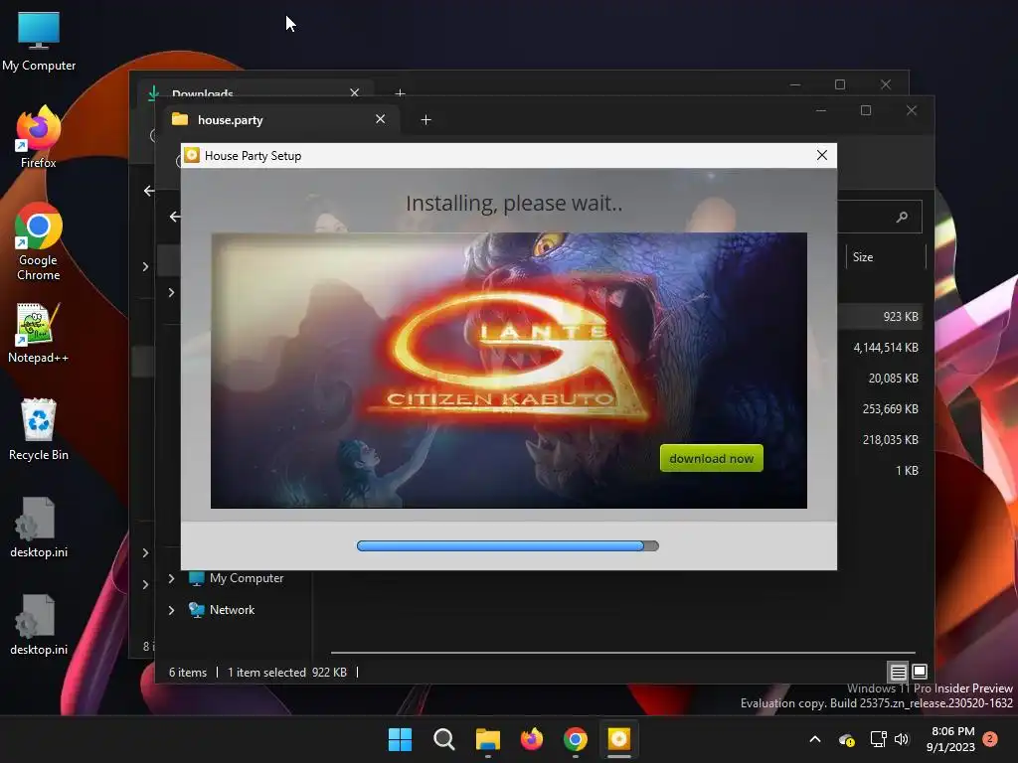Launch Firefox from desktop shortcut
The width and height of the screenshot is (1018, 763).
coord(39,137)
